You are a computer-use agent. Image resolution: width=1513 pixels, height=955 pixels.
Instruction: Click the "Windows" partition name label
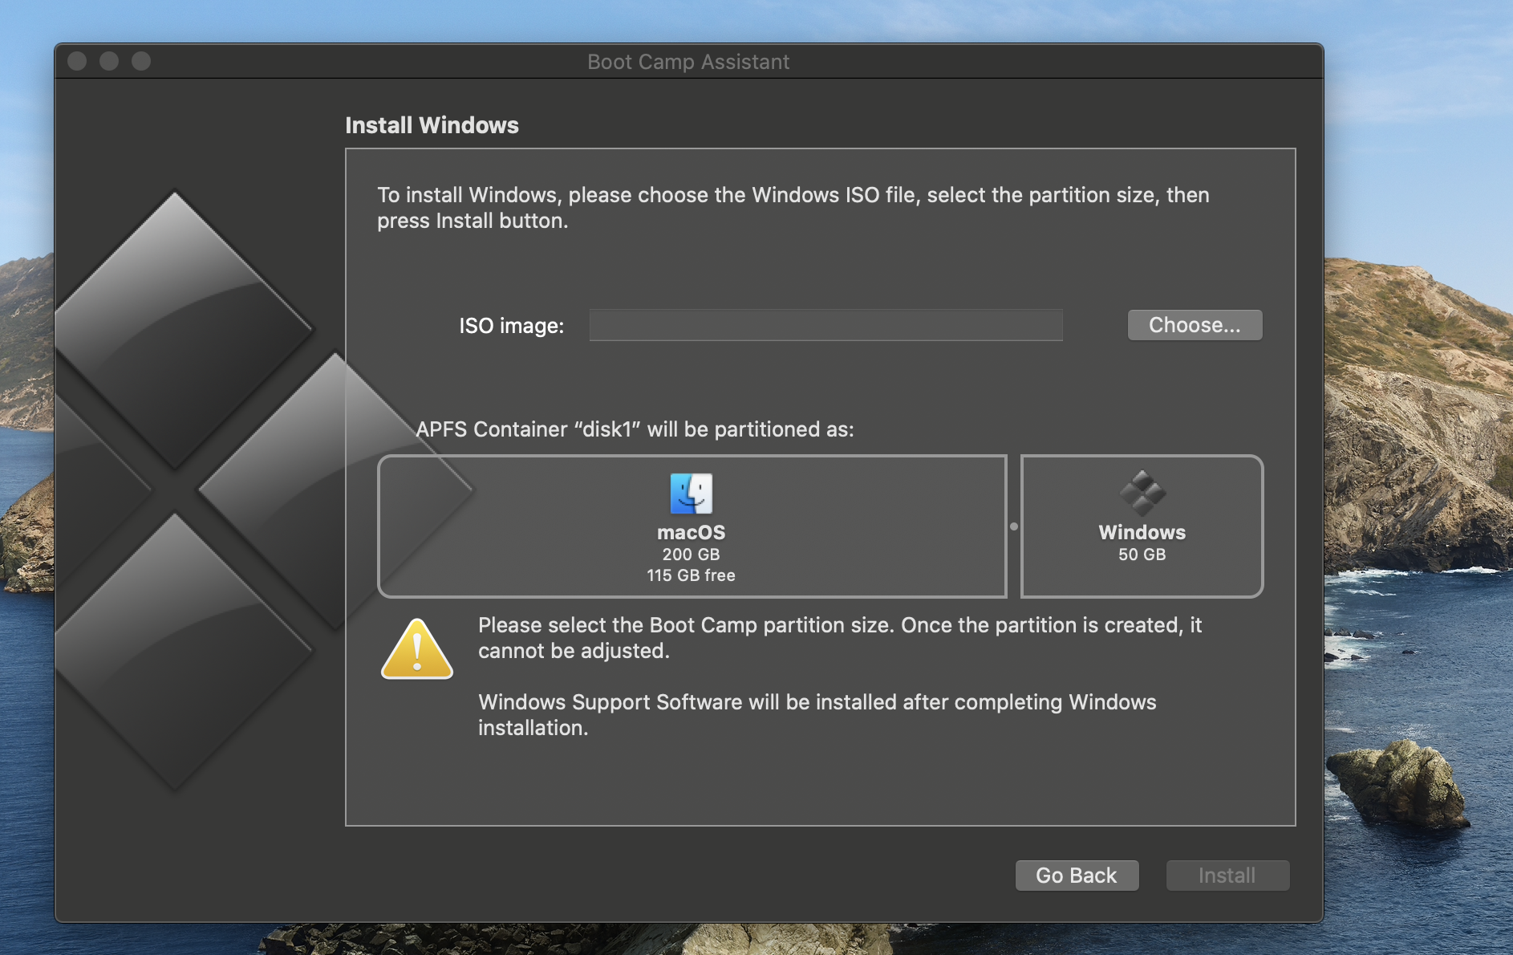[x=1142, y=533]
